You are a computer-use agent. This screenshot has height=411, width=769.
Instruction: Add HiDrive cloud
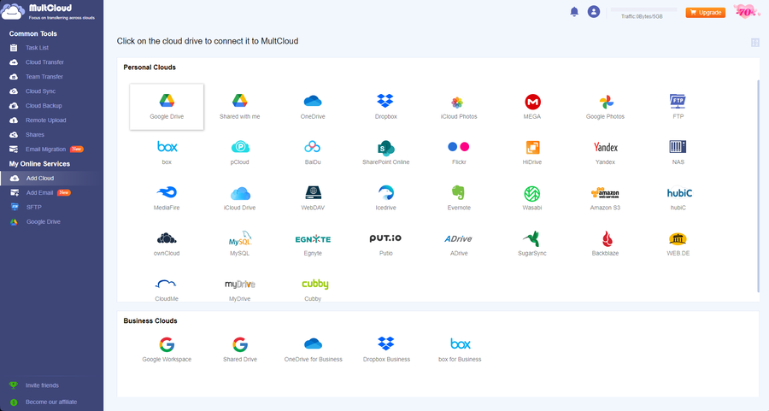pyautogui.click(x=532, y=152)
